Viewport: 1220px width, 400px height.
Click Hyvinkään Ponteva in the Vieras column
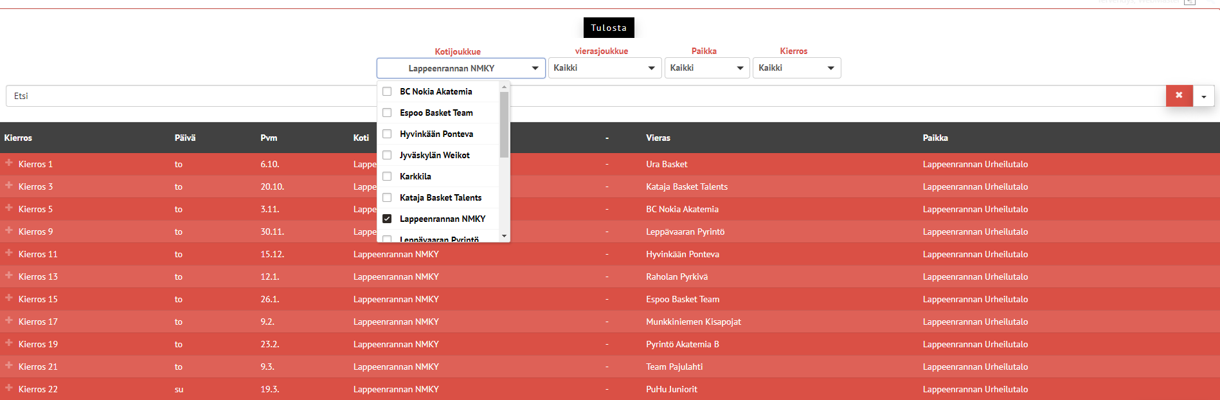(x=683, y=254)
